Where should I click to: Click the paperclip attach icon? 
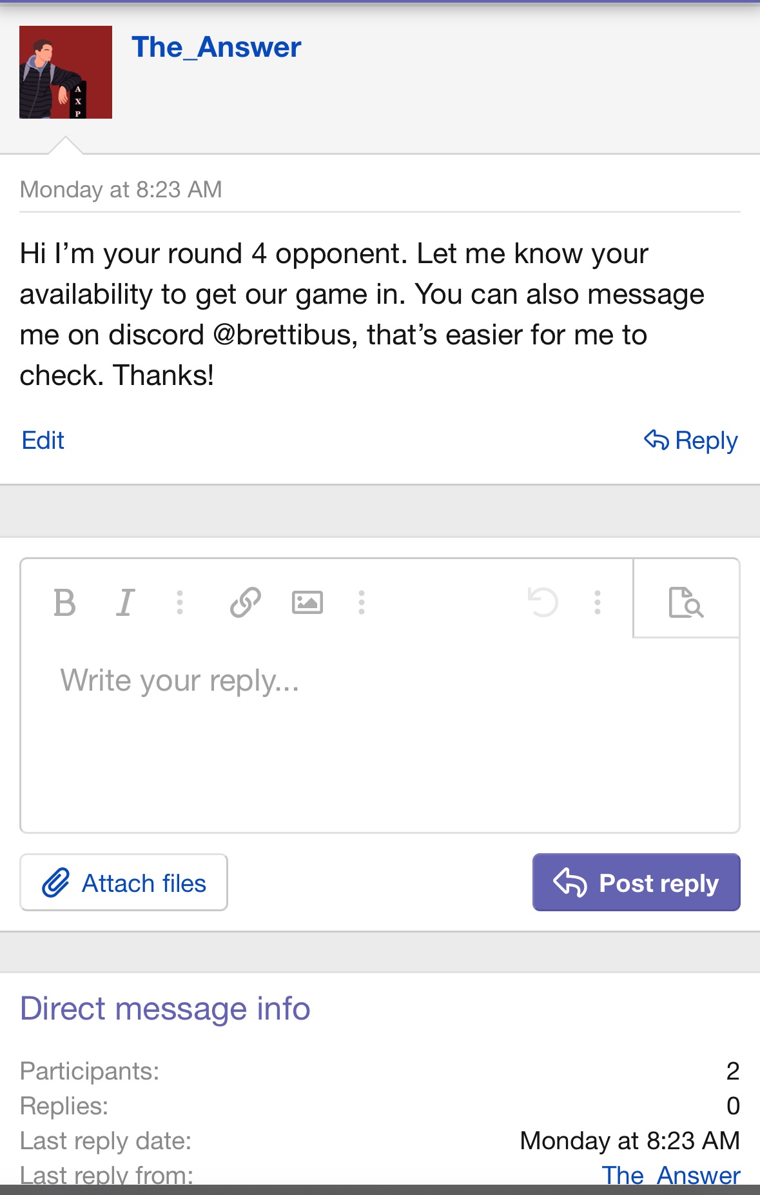pos(56,882)
